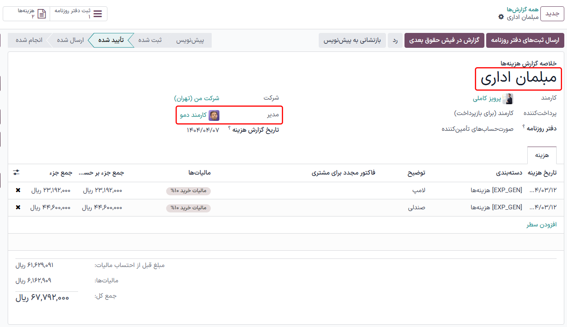This screenshot has width=567, height=327.
Task: Click manager avatar of کارمند دمو
Action: click(214, 115)
